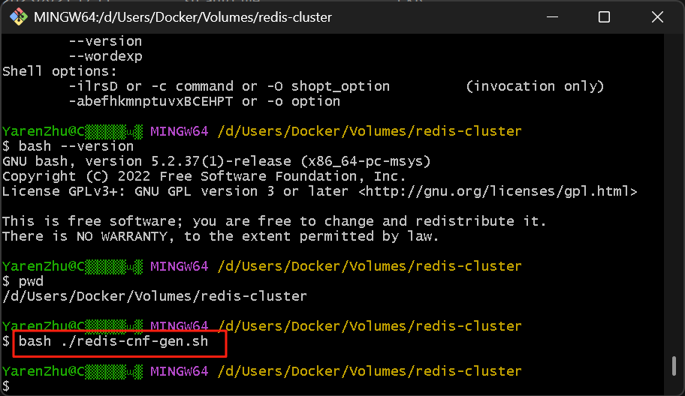The width and height of the screenshot is (685, 396).
Task: Click the terminal vertical scrollbar thumb
Action: coord(674,366)
